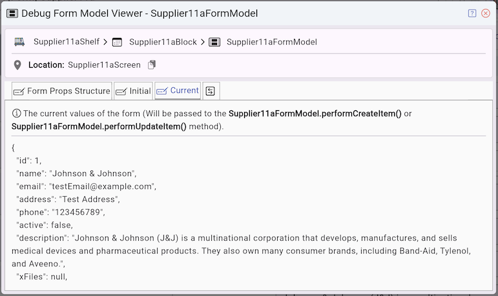
Task: Select the Supplier11aFormModel breadcrumb text
Action: [271, 42]
